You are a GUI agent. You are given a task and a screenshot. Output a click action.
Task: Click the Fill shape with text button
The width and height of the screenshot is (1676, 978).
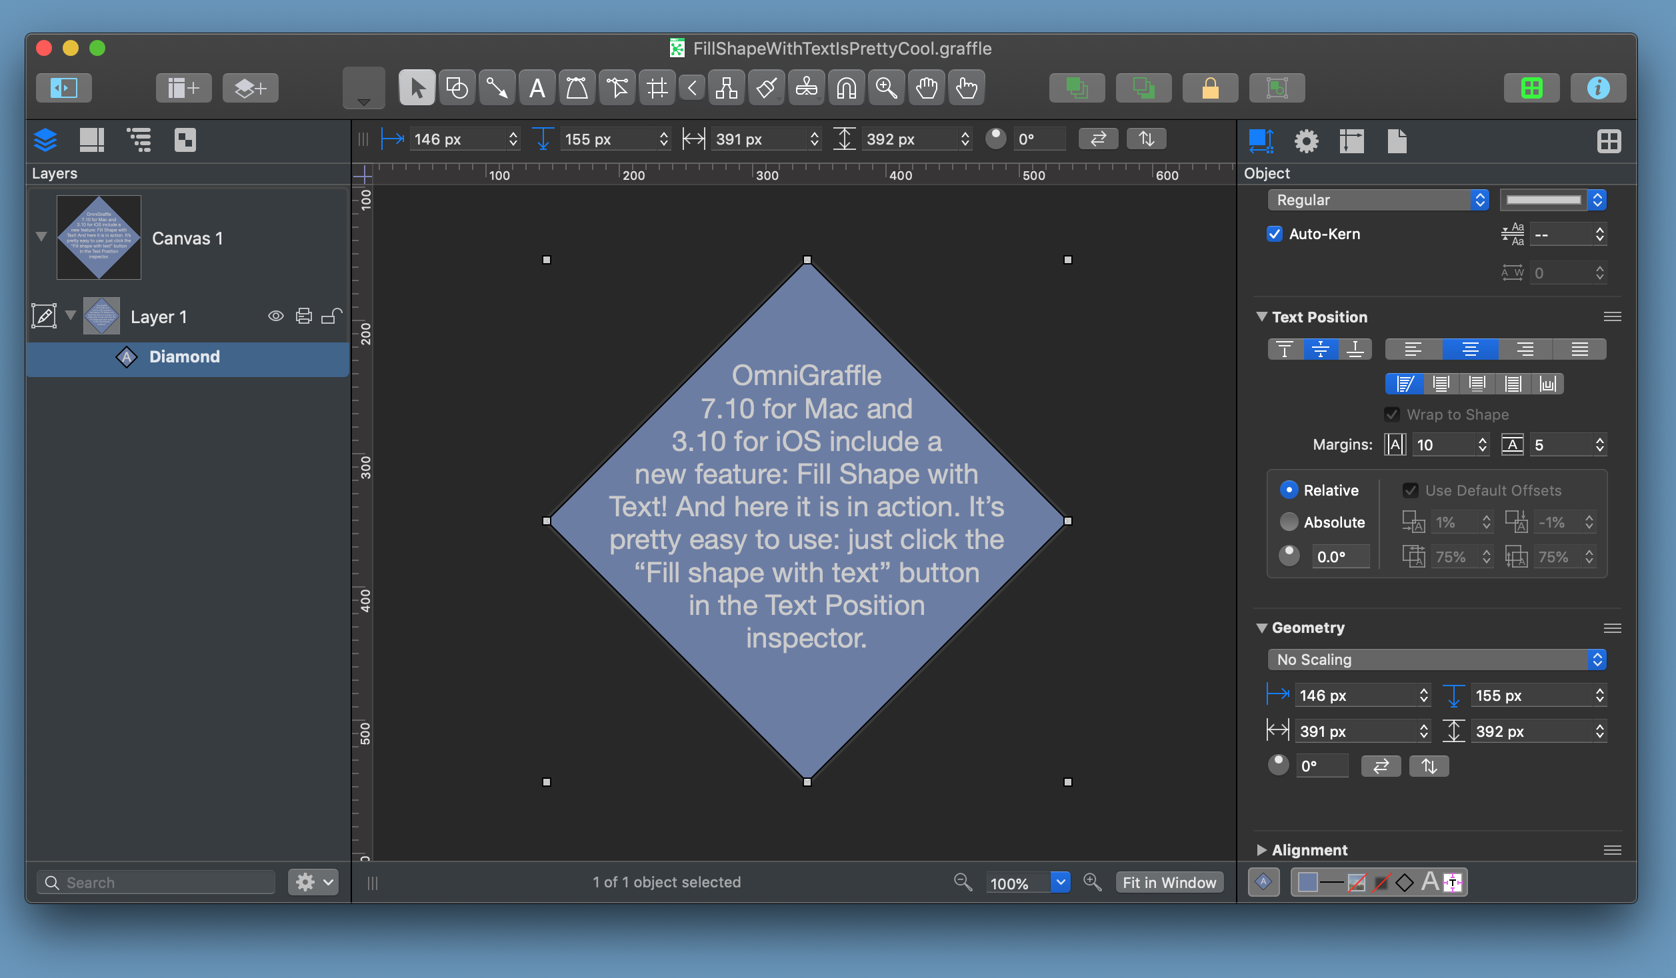pos(1405,384)
